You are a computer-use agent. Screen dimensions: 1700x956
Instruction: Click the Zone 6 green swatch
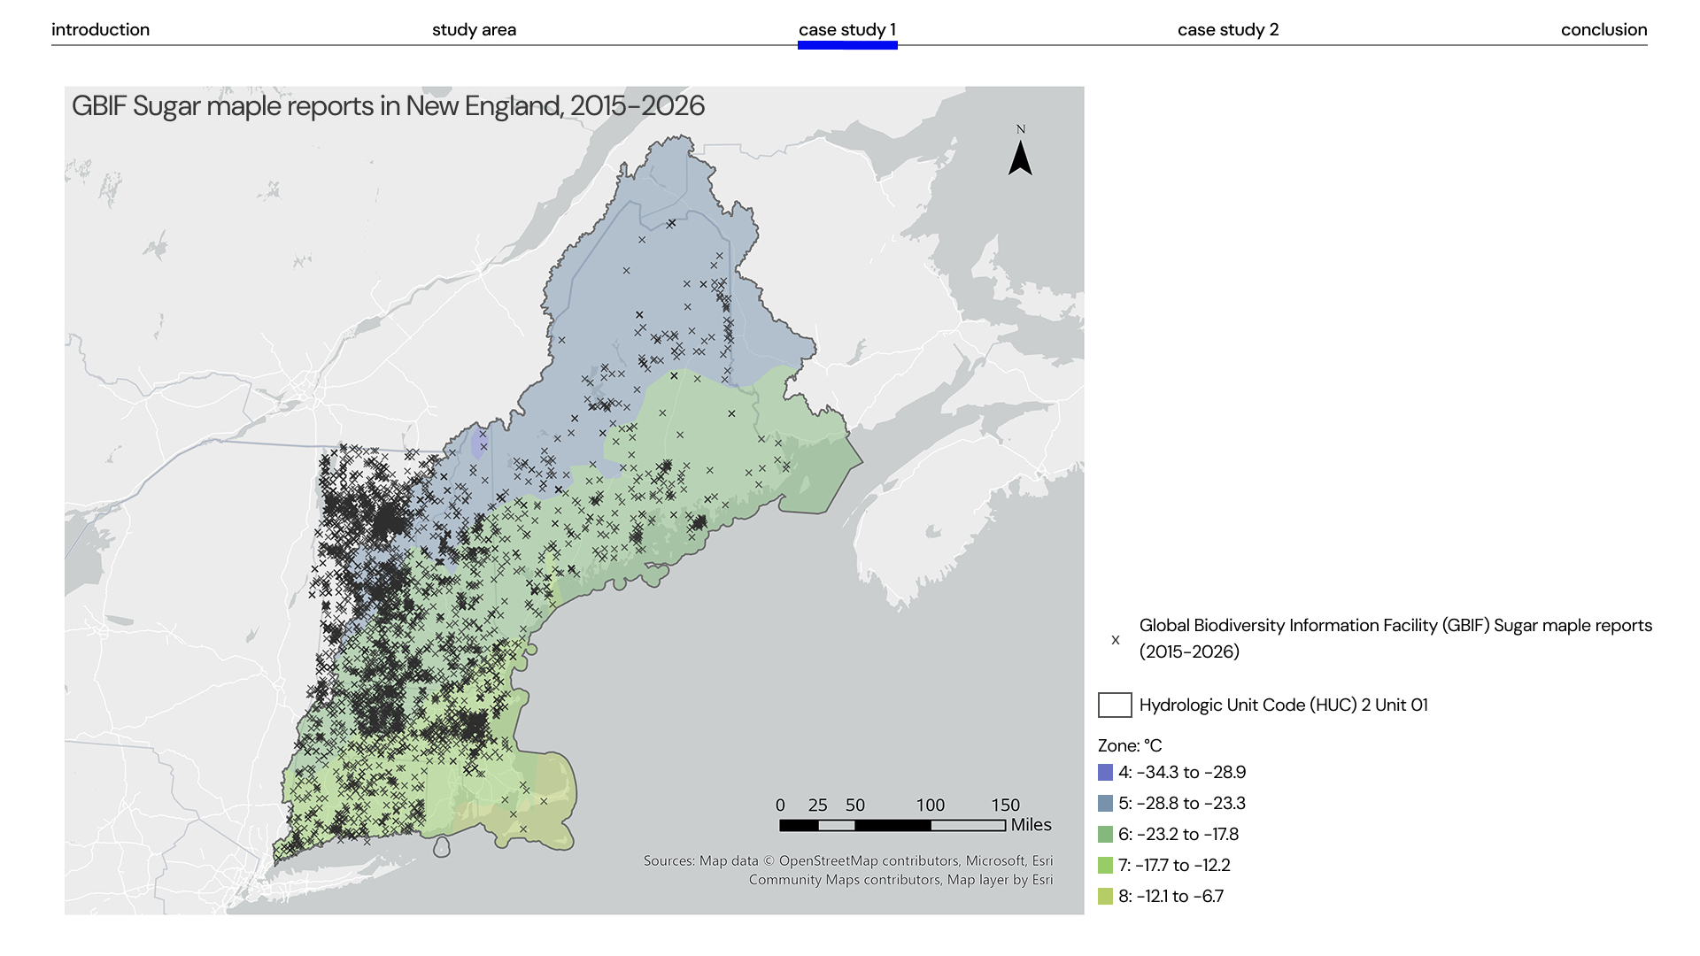point(1105,834)
